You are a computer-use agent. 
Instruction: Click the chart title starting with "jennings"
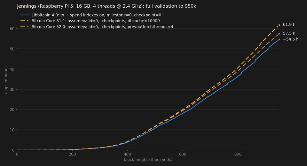click(x=106, y=6)
